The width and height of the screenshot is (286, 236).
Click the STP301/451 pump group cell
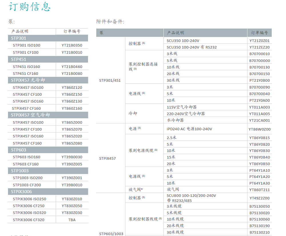[x=110, y=80]
